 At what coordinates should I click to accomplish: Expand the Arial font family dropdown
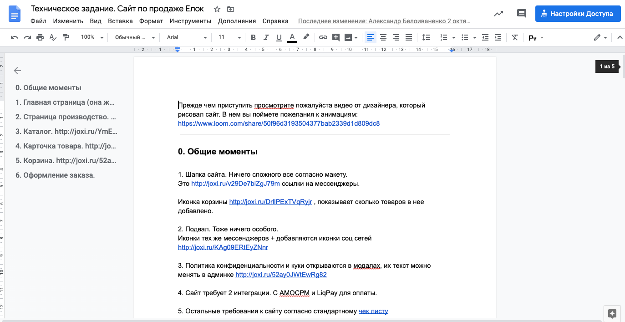[186, 37]
